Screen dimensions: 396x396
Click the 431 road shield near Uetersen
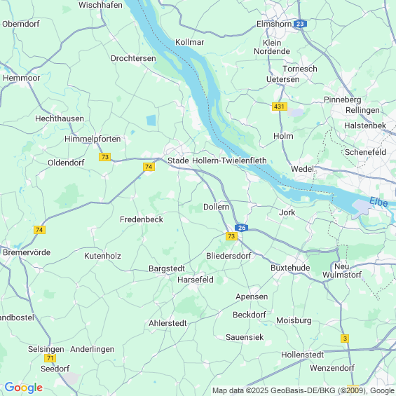point(280,107)
